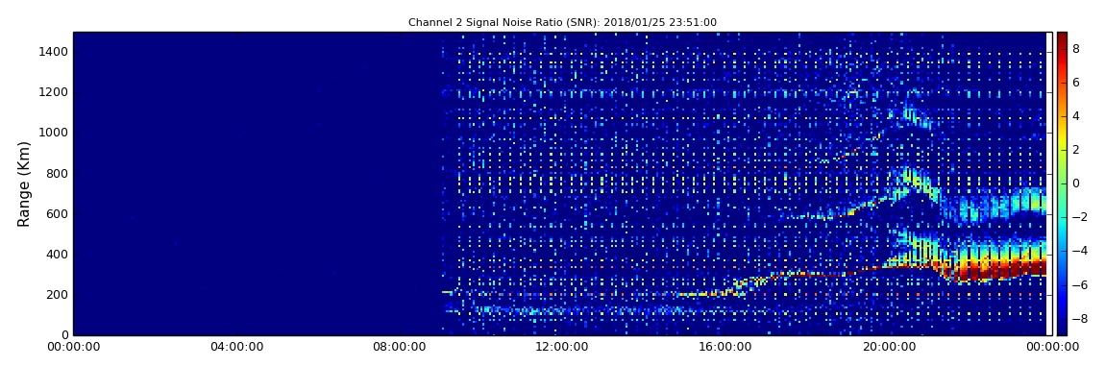The width and height of the screenshot is (1105, 391).
Task: Click the dark red top of the colorbar
Action: (1062, 37)
